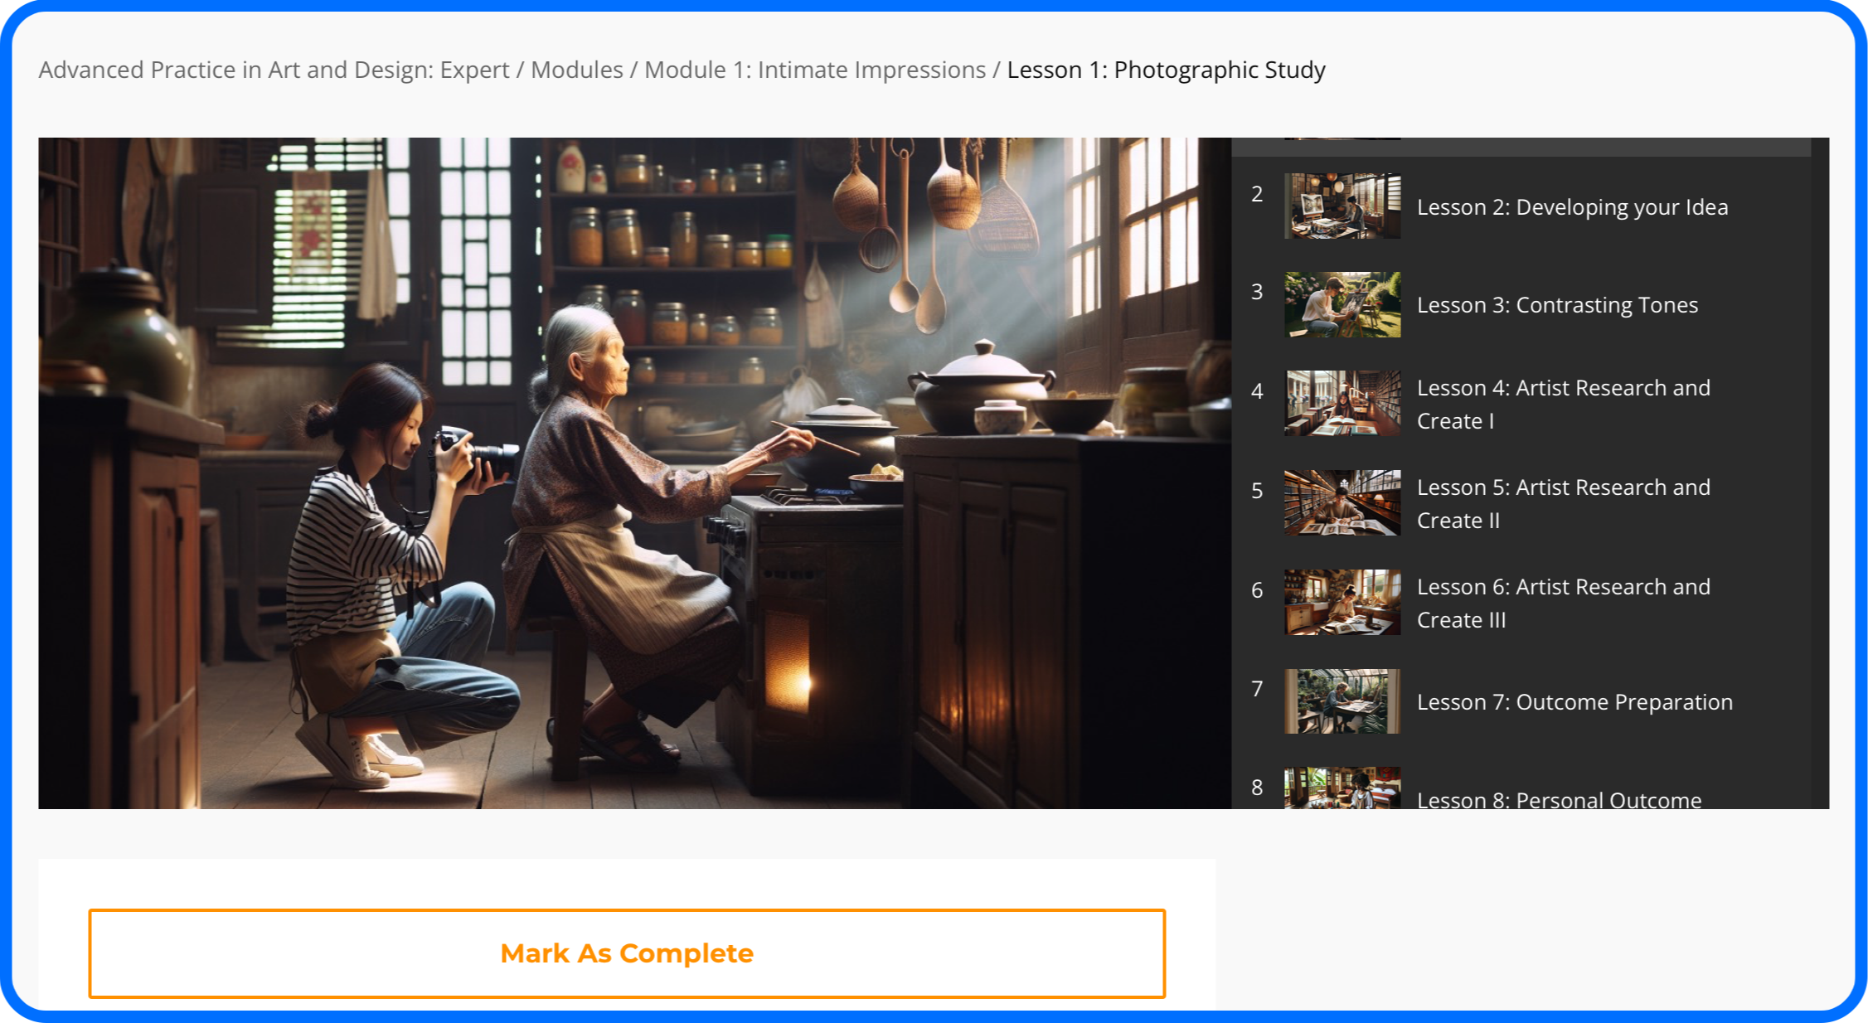Select Lesson 3 garden painter thumbnail

point(1342,304)
